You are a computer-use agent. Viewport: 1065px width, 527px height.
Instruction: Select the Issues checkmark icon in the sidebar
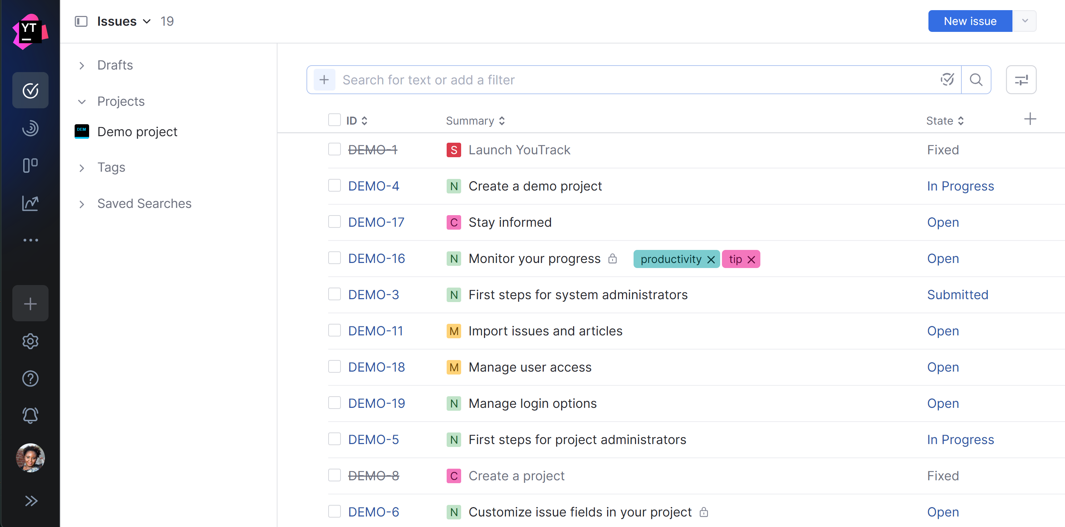pyautogui.click(x=30, y=90)
